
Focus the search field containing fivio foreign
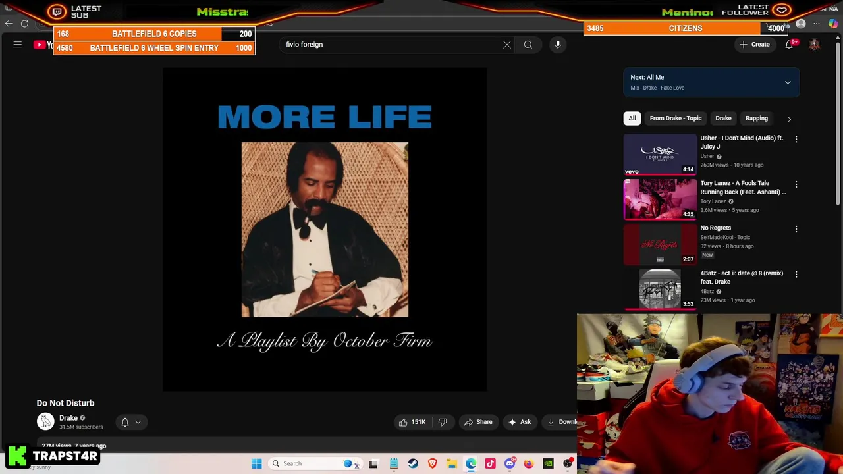(392, 45)
